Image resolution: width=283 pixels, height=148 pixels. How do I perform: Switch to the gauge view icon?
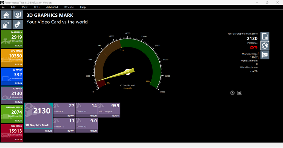tap(232, 93)
